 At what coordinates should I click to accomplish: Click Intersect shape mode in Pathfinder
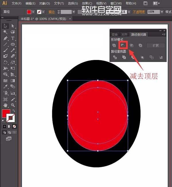tap(132, 45)
